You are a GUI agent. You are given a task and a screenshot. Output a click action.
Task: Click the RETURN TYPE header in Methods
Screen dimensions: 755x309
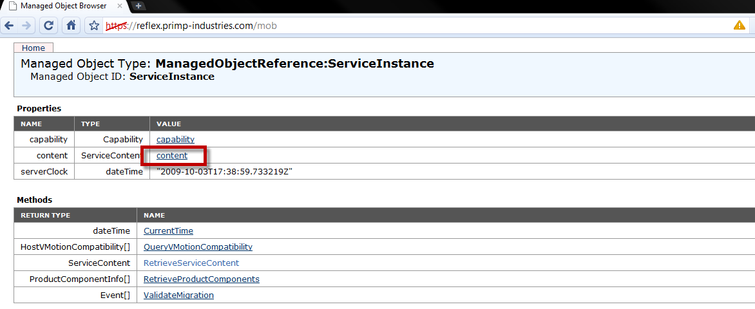coord(45,215)
